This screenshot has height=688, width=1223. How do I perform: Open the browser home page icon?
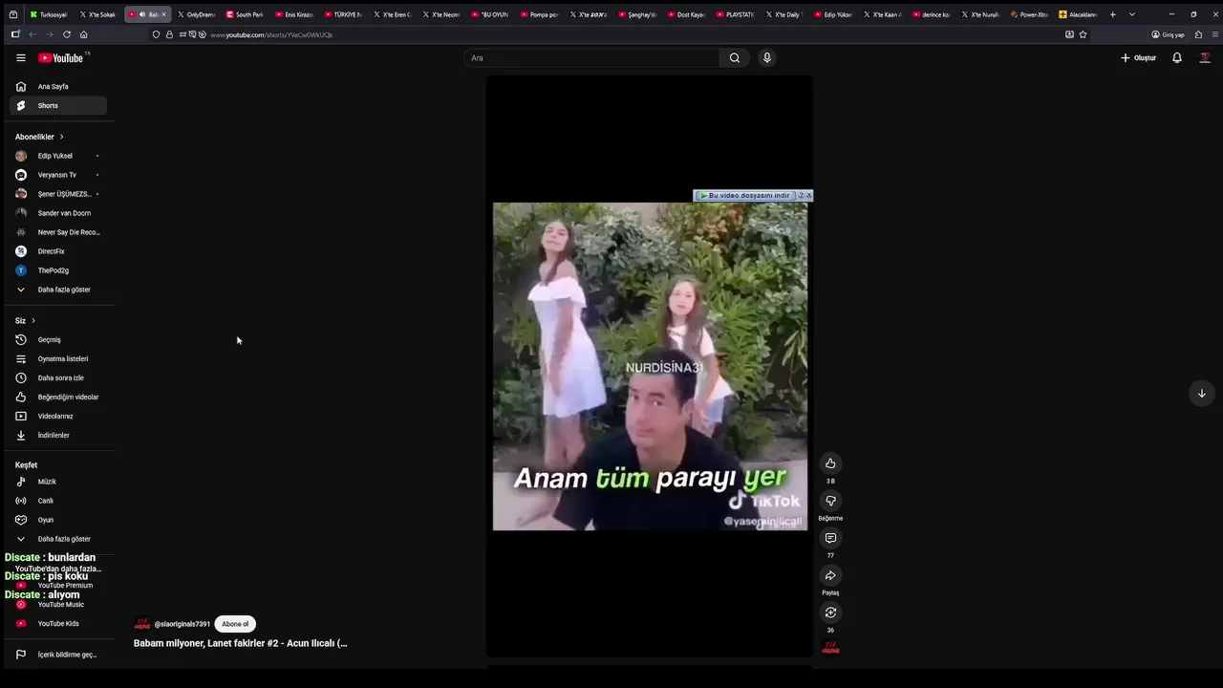[x=83, y=34]
